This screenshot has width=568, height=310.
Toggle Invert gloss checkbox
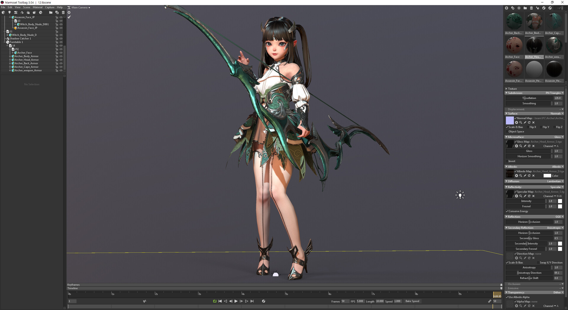pos(507,161)
